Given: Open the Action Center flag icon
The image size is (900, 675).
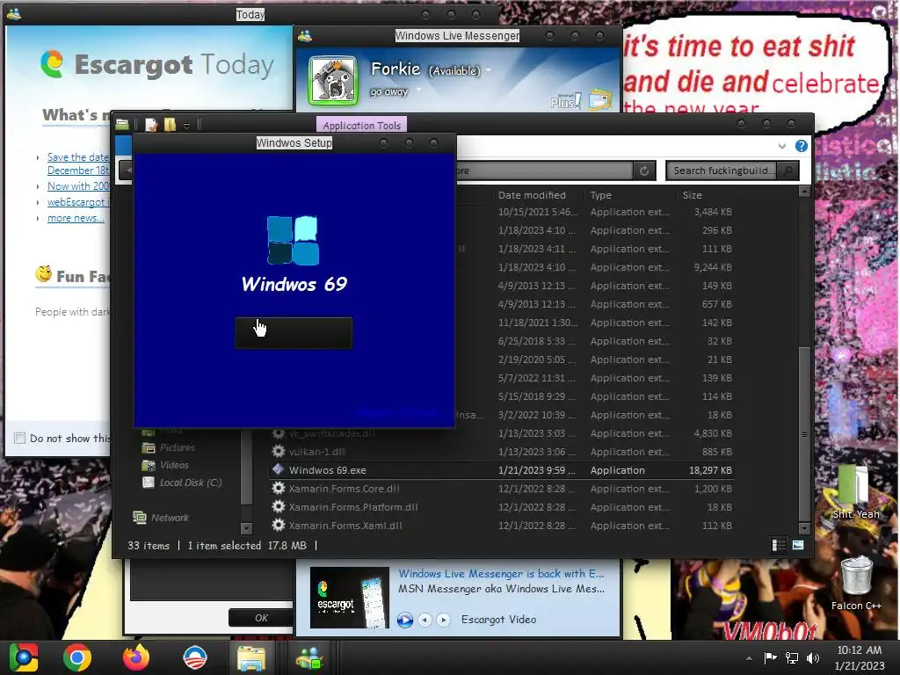Looking at the screenshot, I should 770,657.
